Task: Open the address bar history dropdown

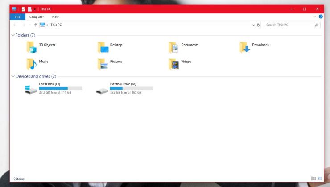Action: pos(253,25)
